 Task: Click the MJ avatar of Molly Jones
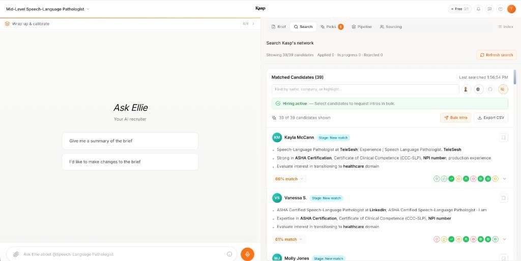[x=277, y=258]
